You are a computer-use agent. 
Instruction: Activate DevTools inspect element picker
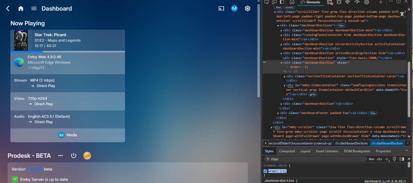point(267,2)
